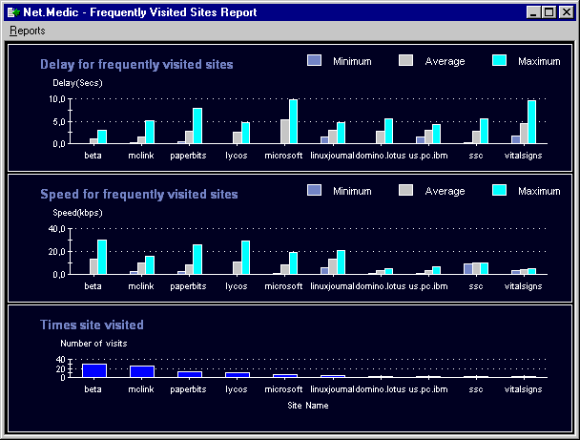Select the paperbits bar in Times site visited
Image resolution: width=580 pixels, height=440 pixels.
[x=190, y=374]
